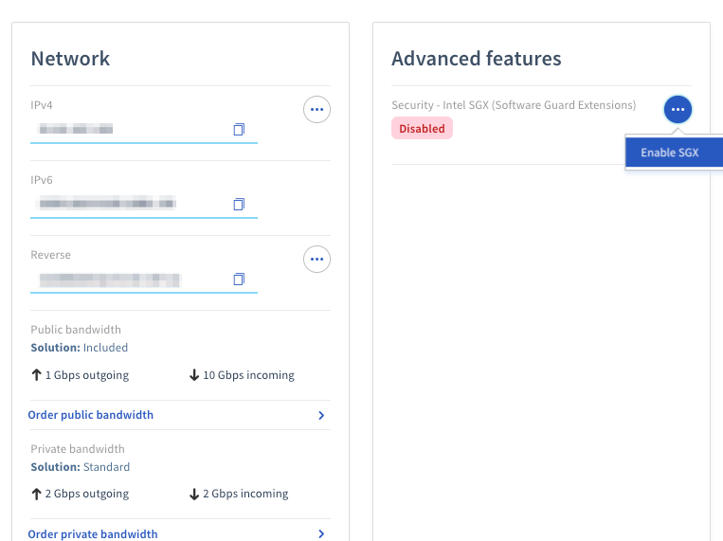Click inside the Reverse field
Screen dimensions: 723x541
click(x=123, y=280)
